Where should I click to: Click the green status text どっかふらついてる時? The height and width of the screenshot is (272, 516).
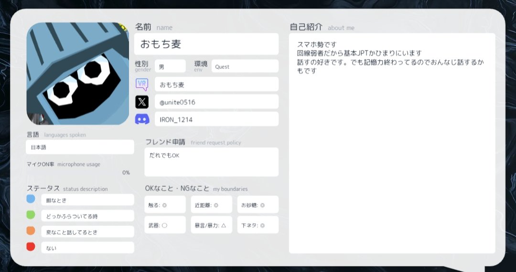click(87, 216)
